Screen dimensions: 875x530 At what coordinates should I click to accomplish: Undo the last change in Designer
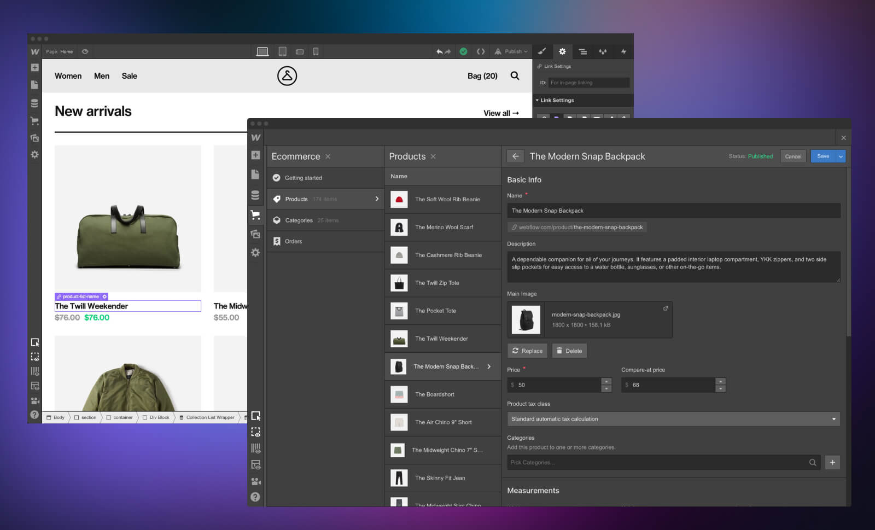pyautogui.click(x=440, y=51)
